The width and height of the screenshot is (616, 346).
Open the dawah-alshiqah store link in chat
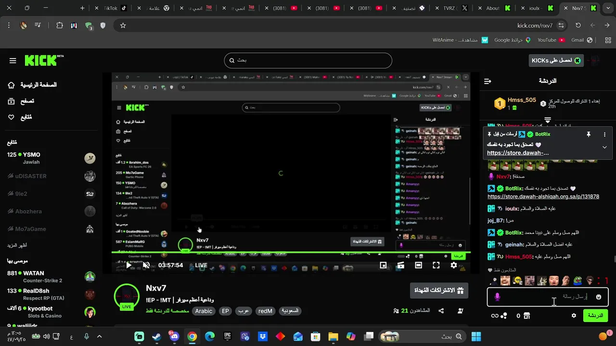[x=543, y=197]
